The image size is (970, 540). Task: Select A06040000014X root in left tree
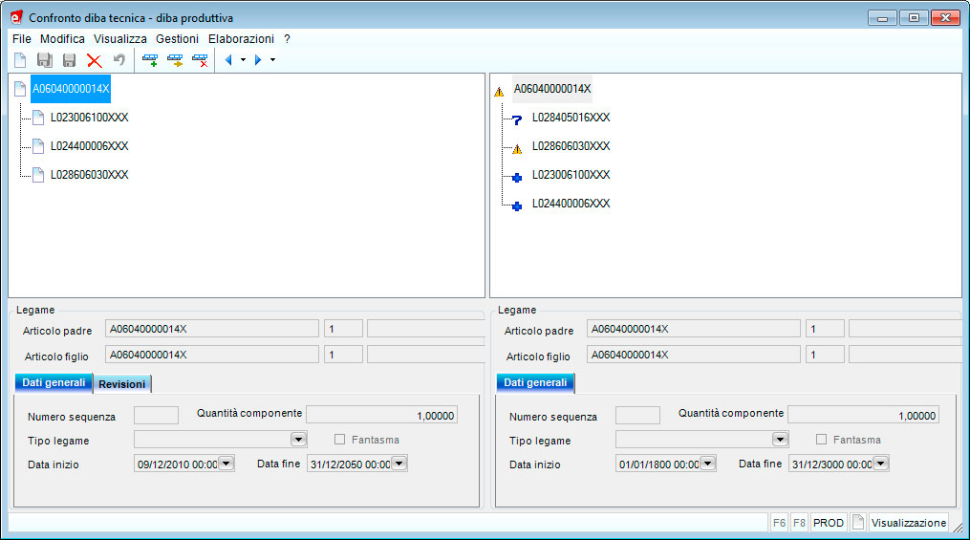[x=71, y=89]
